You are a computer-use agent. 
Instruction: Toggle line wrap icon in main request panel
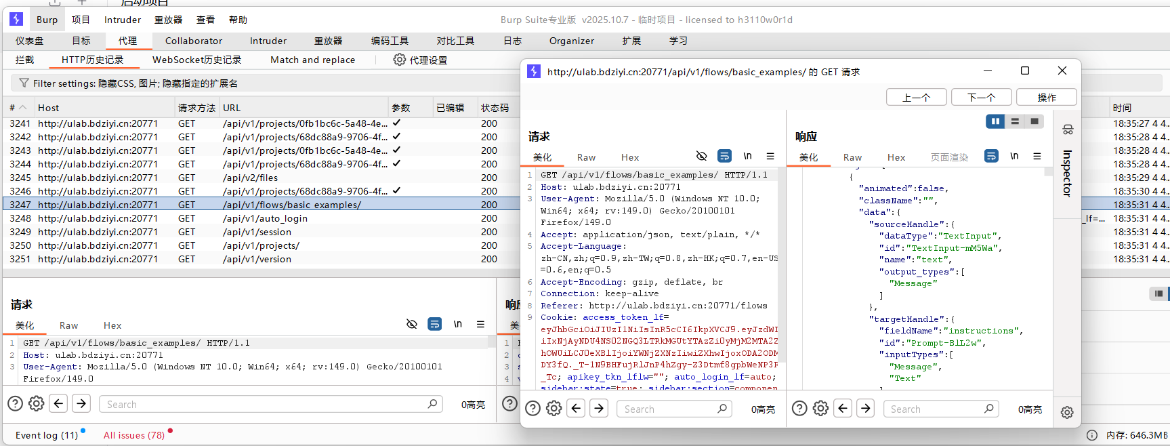[x=435, y=324]
